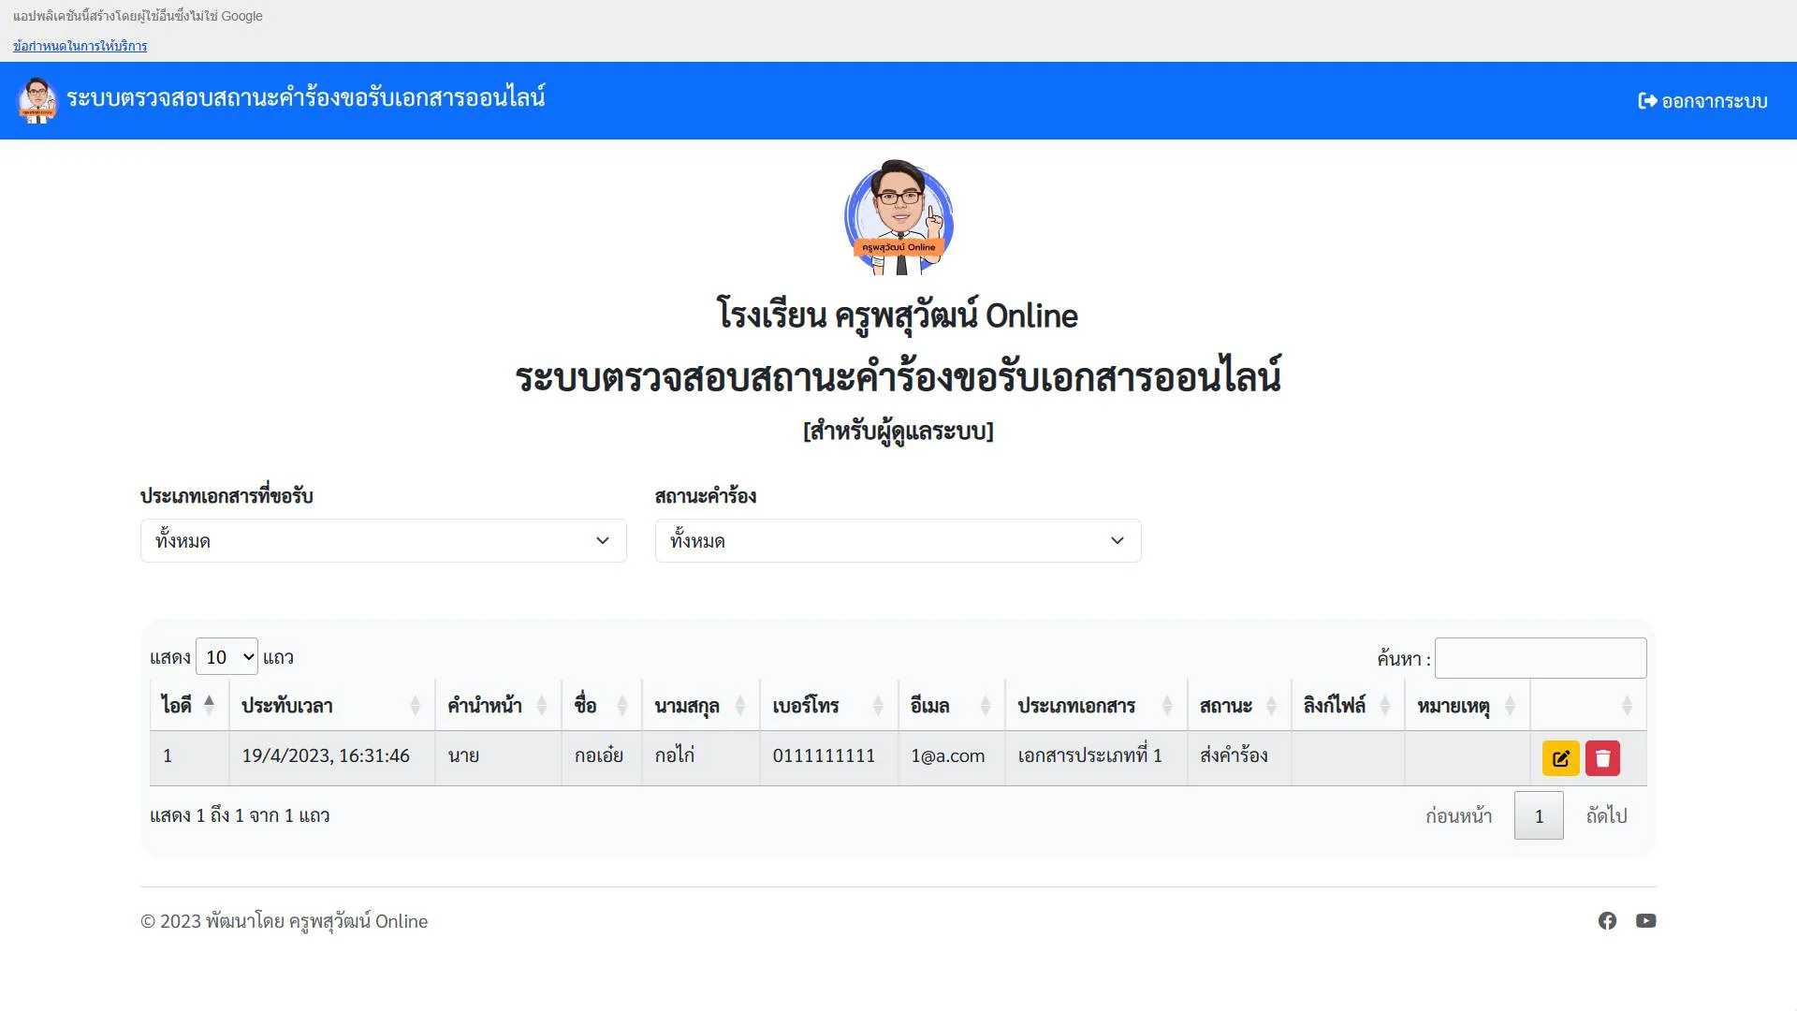The image size is (1797, 1011).
Task: Click ก่อนหน้า previous page button
Action: tap(1458, 815)
